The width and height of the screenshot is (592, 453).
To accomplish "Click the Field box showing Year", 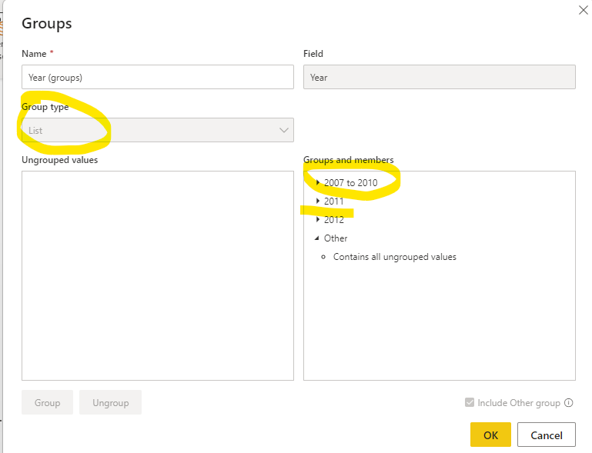I will click(439, 77).
